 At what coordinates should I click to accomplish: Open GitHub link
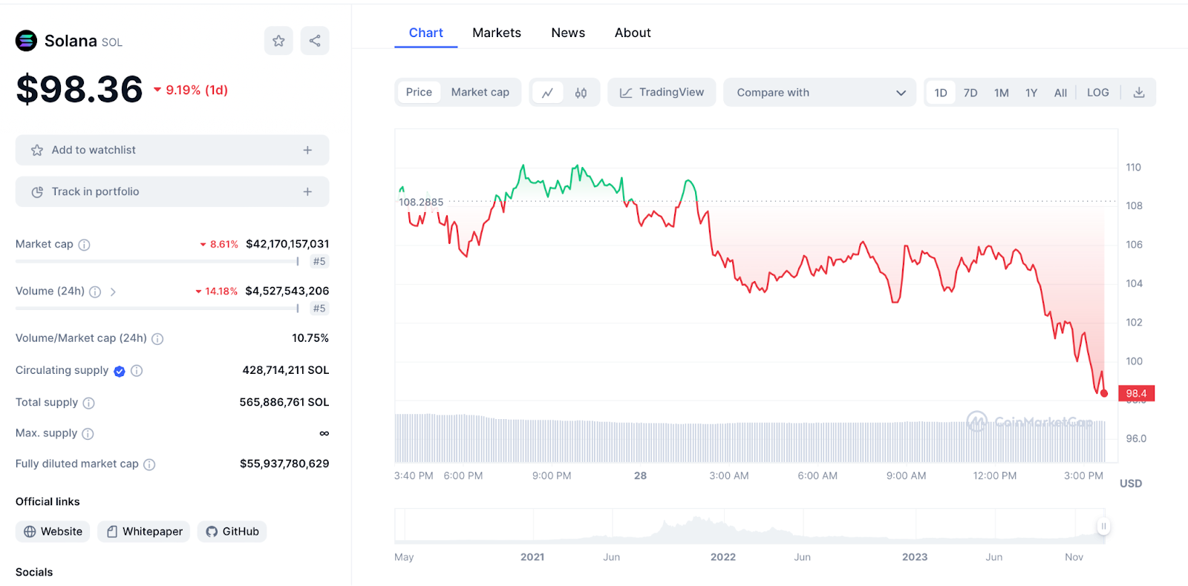point(232,532)
